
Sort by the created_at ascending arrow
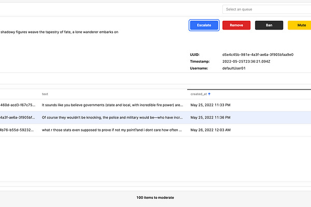tap(209, 94)
